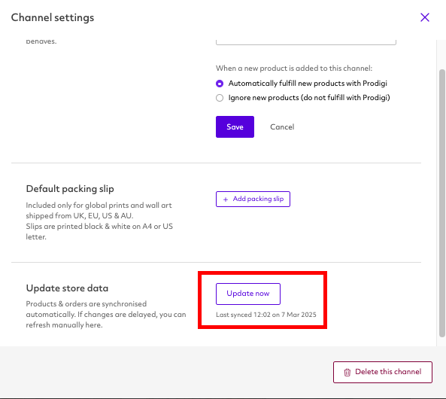446x399 pixels.
Task: Click the scrollbar track above the thumb
Action: [441, 54]
